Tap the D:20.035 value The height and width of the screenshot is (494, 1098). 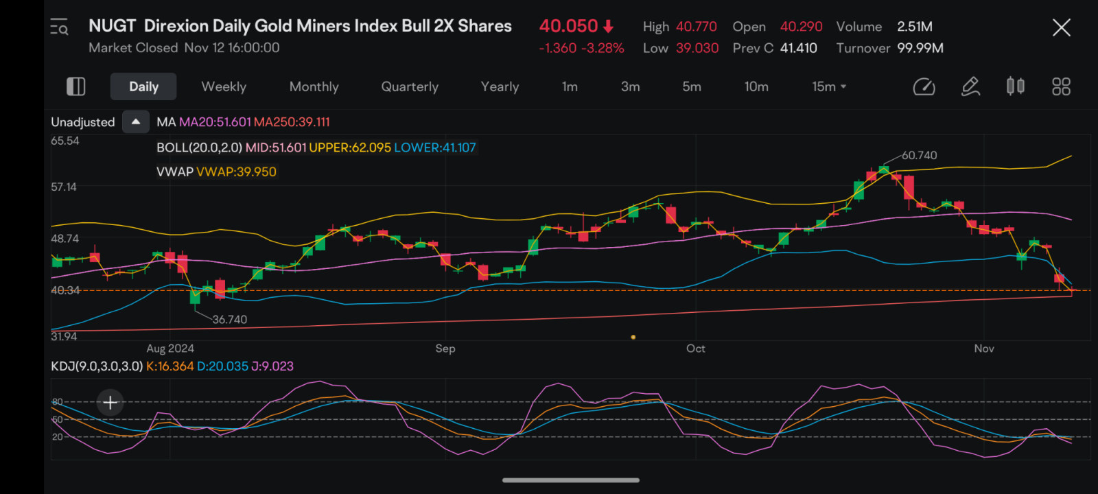(x=223, y=366)
